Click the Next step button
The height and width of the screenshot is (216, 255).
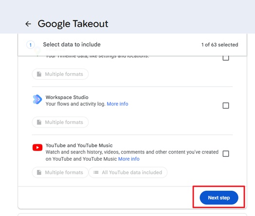pyautogui.click(x=219, y=198)
